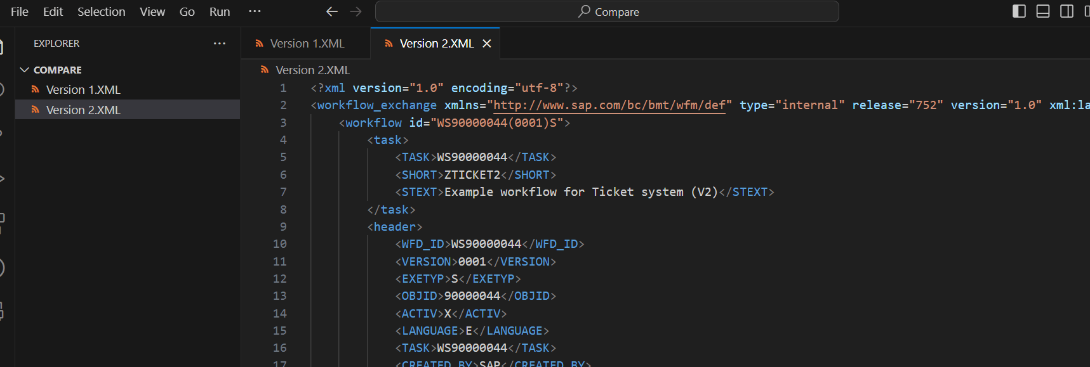Toggle the secondary side bar layout

tap(1067, 11)
